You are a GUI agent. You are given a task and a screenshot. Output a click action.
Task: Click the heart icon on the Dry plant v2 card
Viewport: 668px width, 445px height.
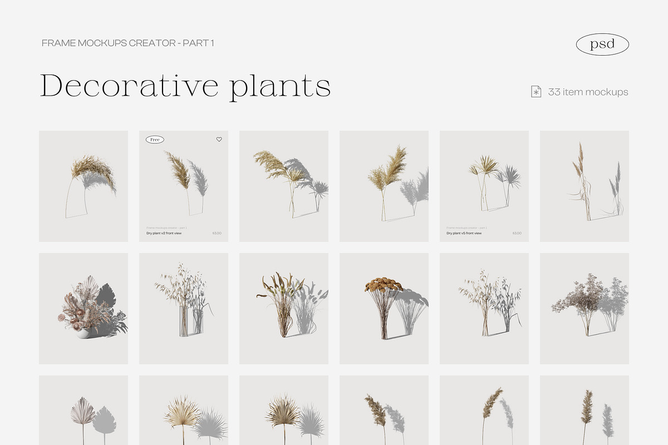tap(219, 140)
